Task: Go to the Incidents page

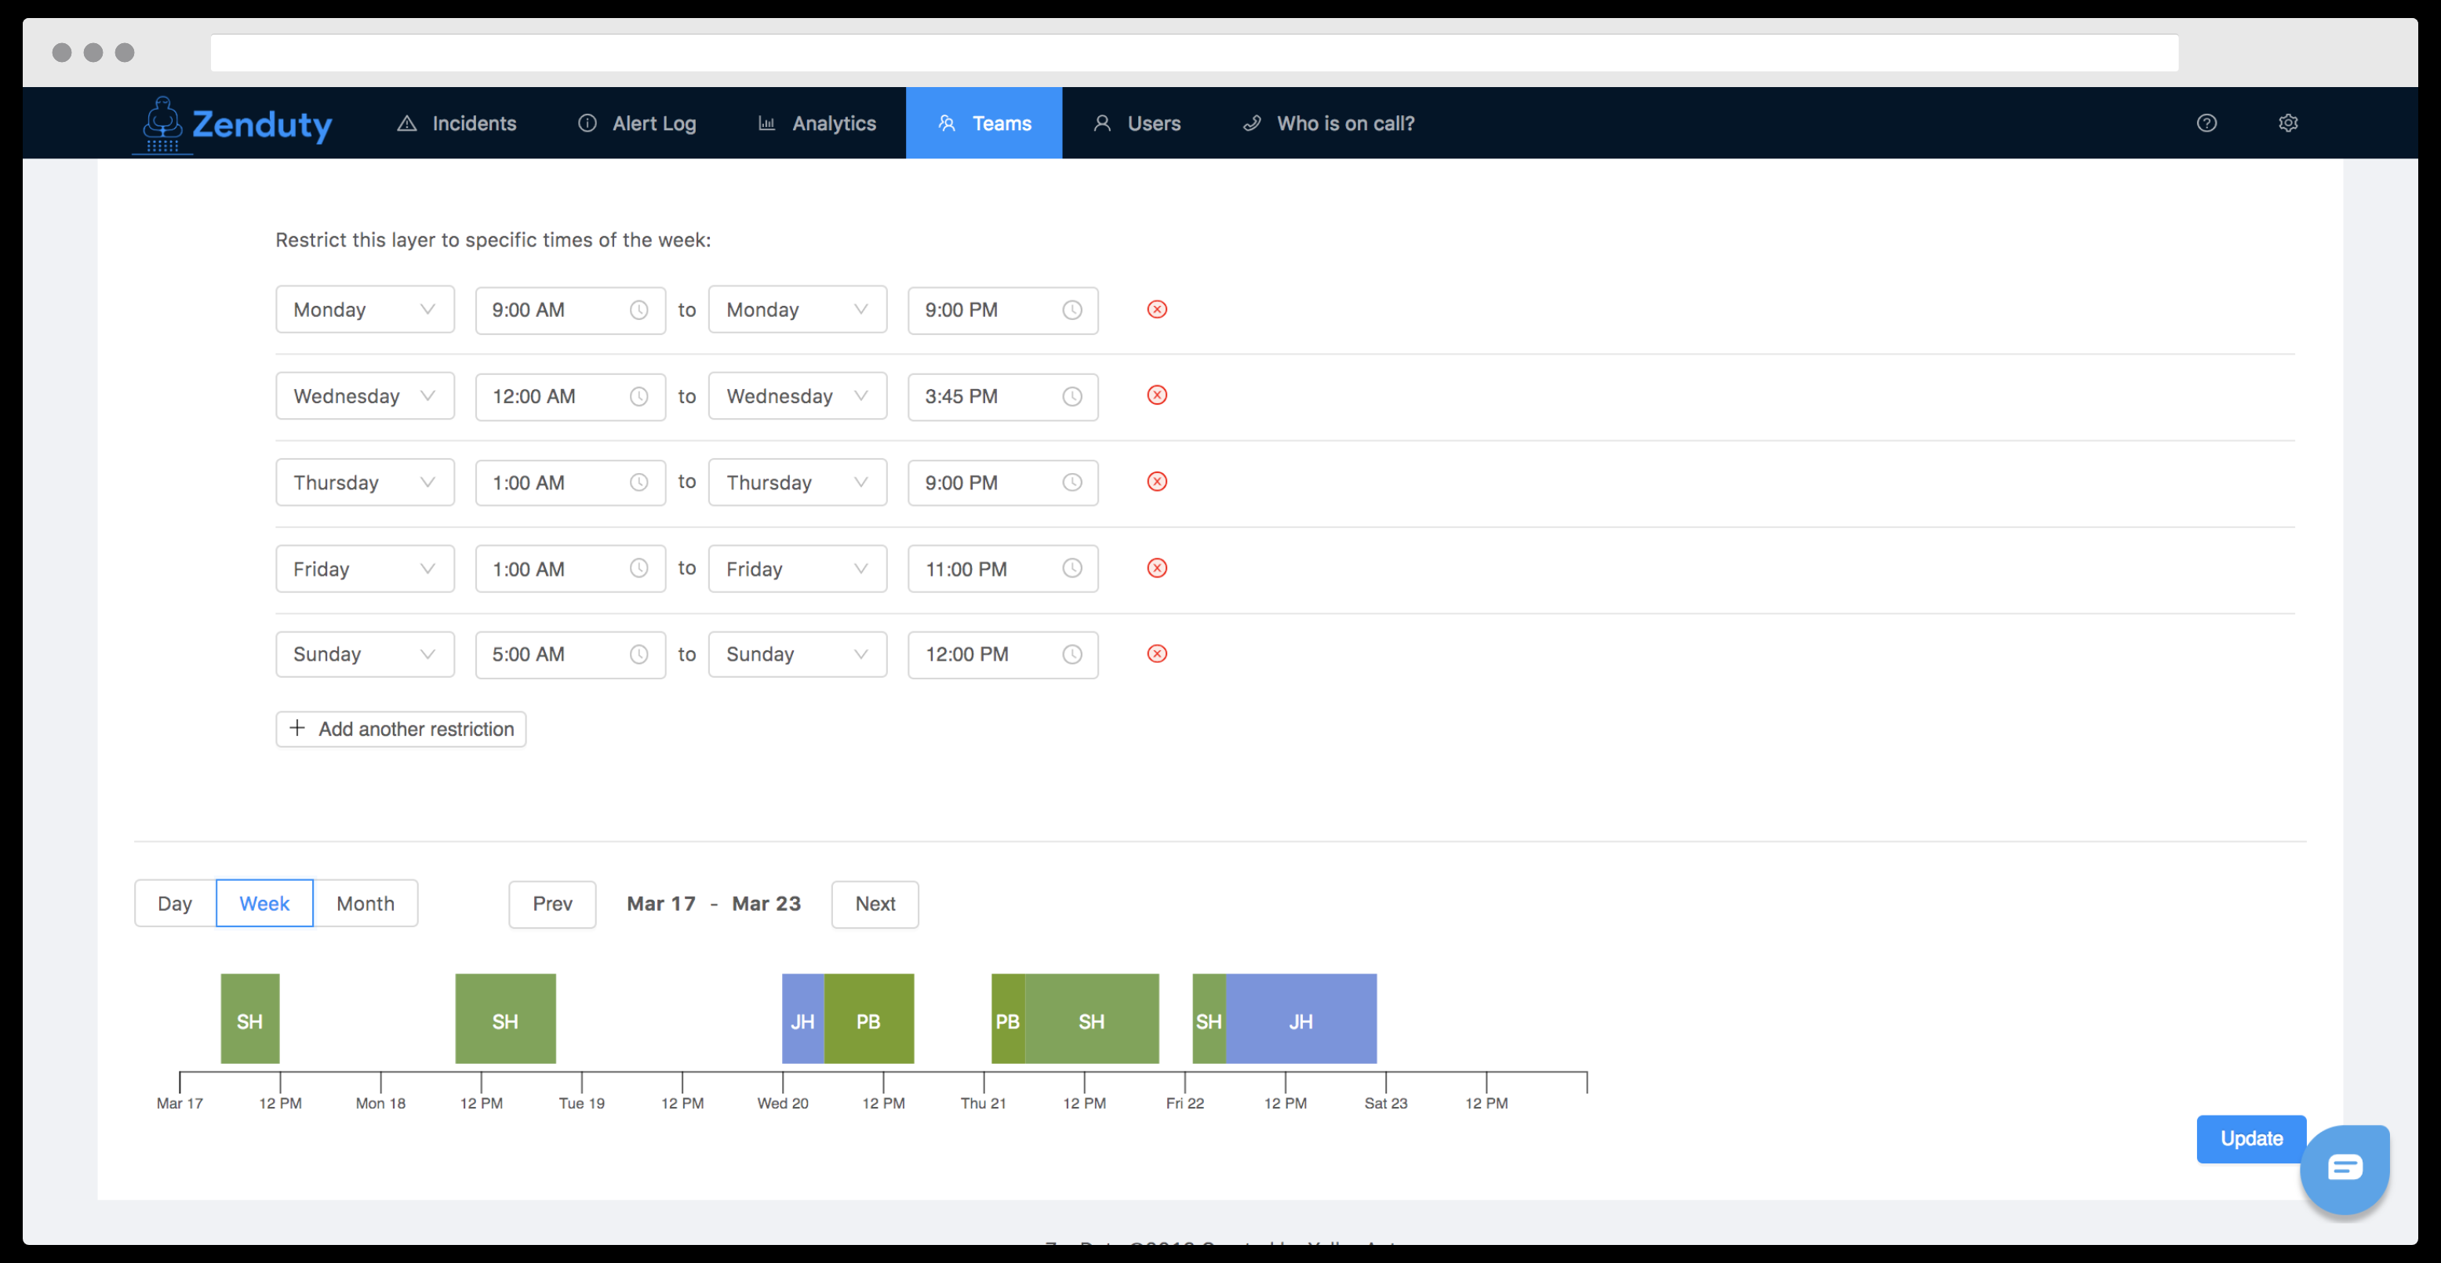Action: click(457, 123)
